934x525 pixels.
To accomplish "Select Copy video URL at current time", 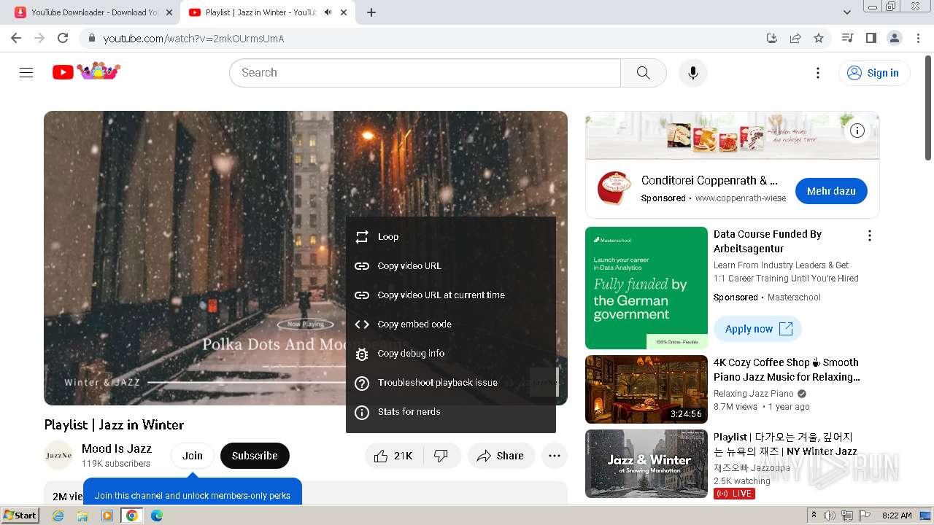I will pyautogui.click(x=451, y=295).
